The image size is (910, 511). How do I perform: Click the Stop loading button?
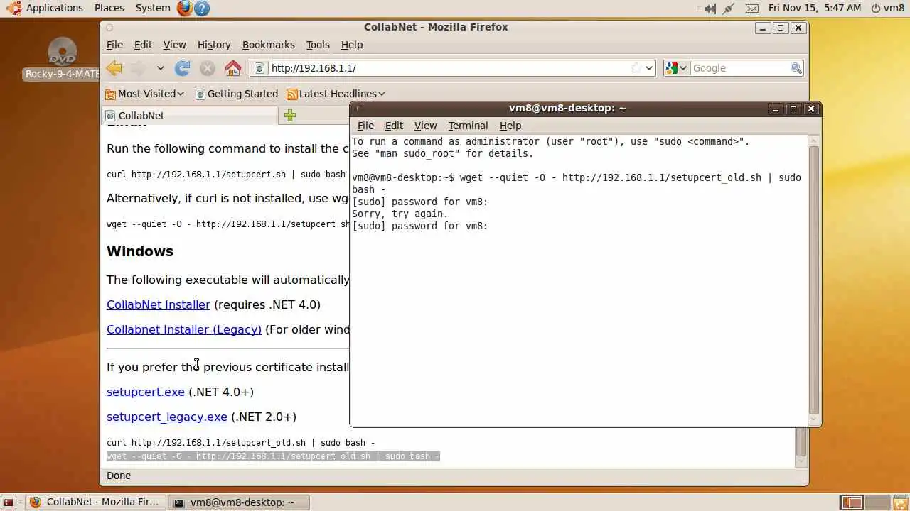point(207,68)
